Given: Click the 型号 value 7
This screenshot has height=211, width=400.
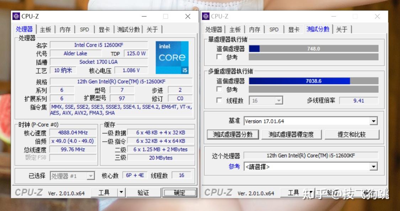Looking at the screenshot, I should point(122,90).
